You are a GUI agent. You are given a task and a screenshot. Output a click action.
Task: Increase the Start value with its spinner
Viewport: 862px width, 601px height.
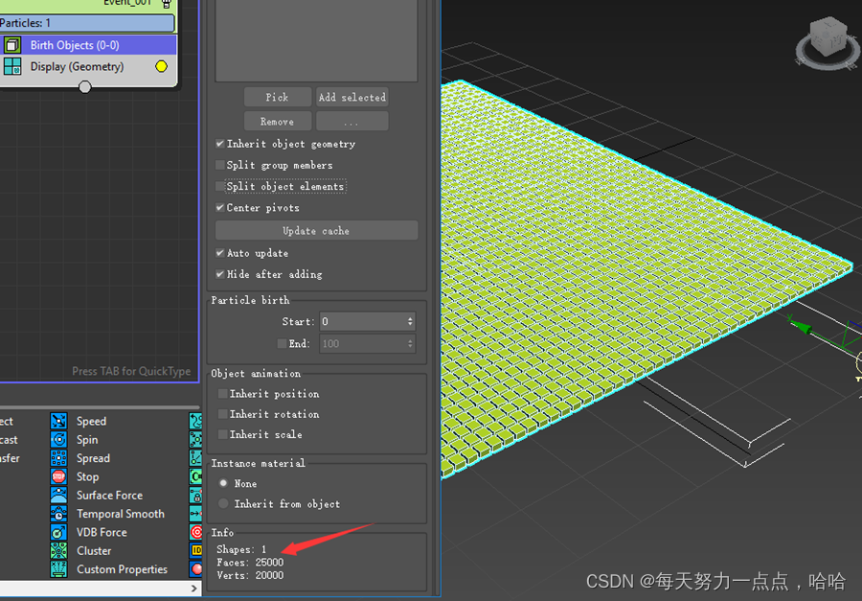(x=410, y=316)
